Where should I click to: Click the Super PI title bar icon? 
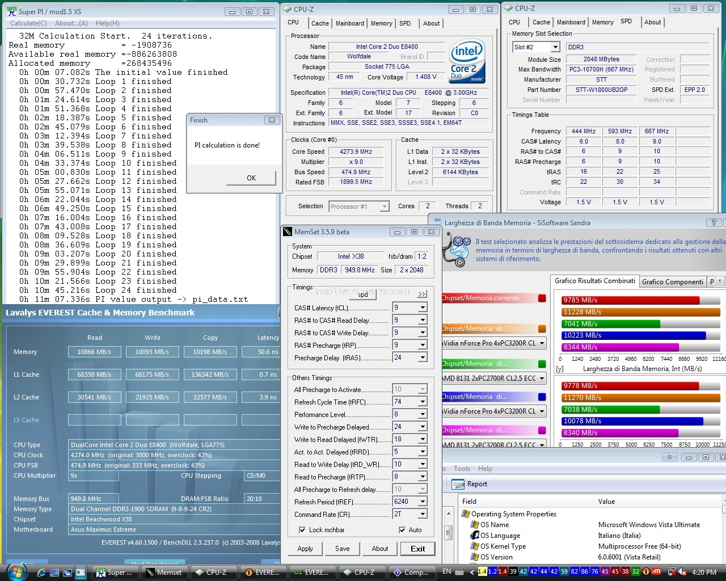pyautogui.click(x=11, y=11)
